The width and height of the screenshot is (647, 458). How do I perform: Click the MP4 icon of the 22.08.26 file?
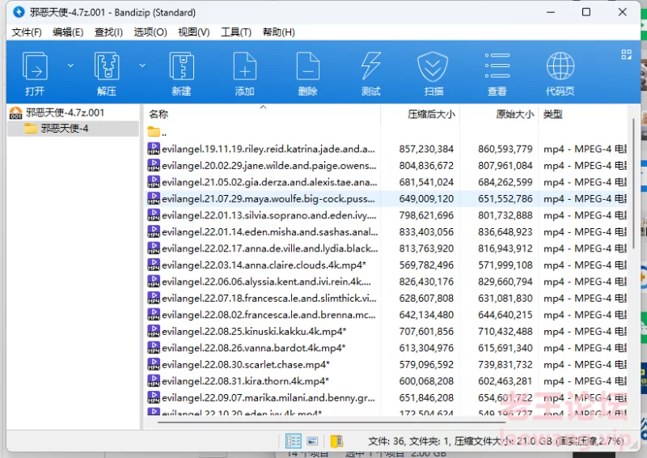click(x=154, y=348)
